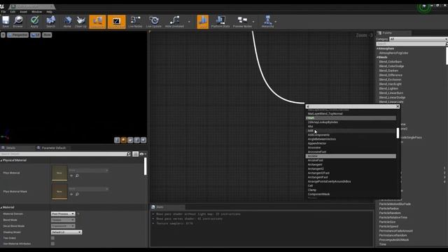Click the Home toolbar icon
448x252 pixels.
click(67, 22)
